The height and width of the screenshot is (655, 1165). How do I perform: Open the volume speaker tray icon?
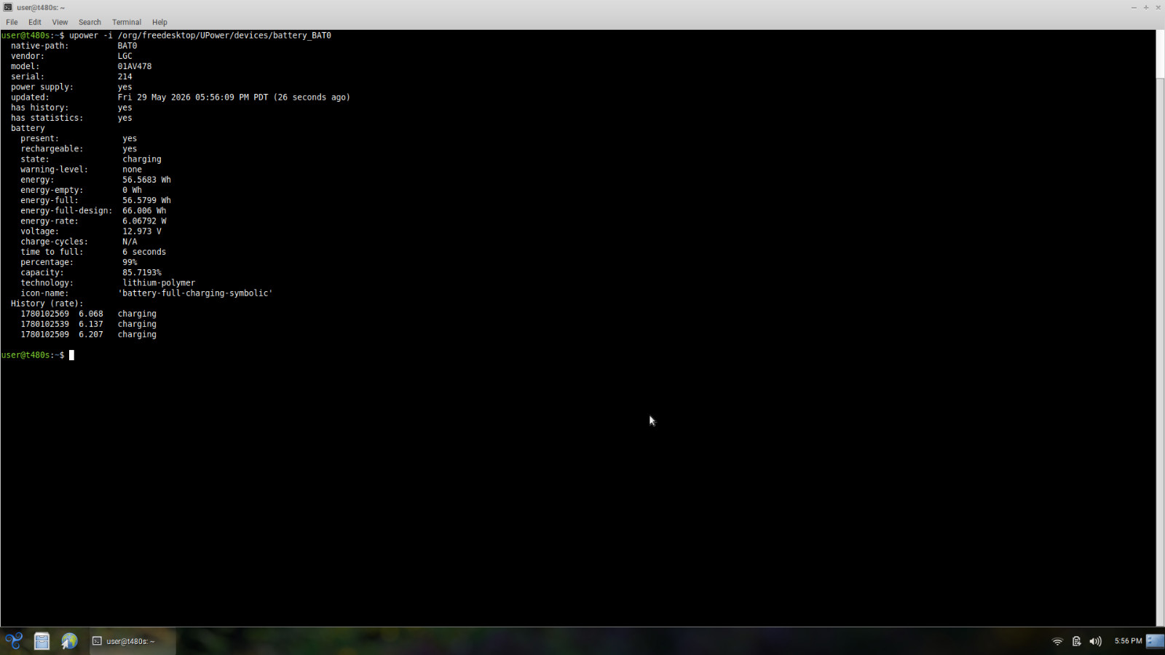click(1095, 641)
